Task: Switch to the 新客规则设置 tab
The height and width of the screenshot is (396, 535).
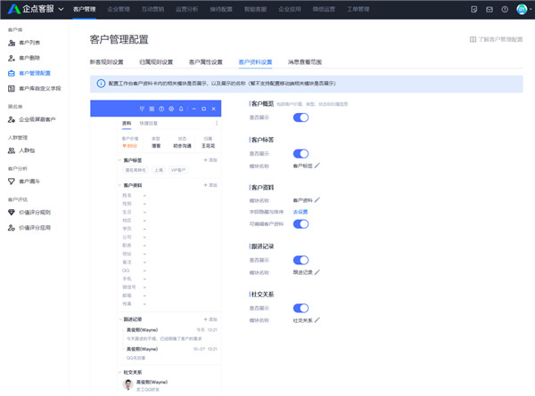Action: [x=106, y=62]
